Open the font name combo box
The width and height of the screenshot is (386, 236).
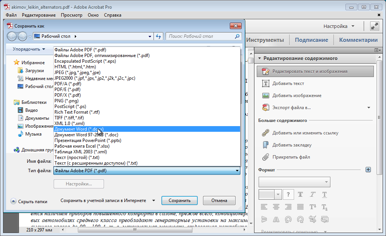[294, 182]
